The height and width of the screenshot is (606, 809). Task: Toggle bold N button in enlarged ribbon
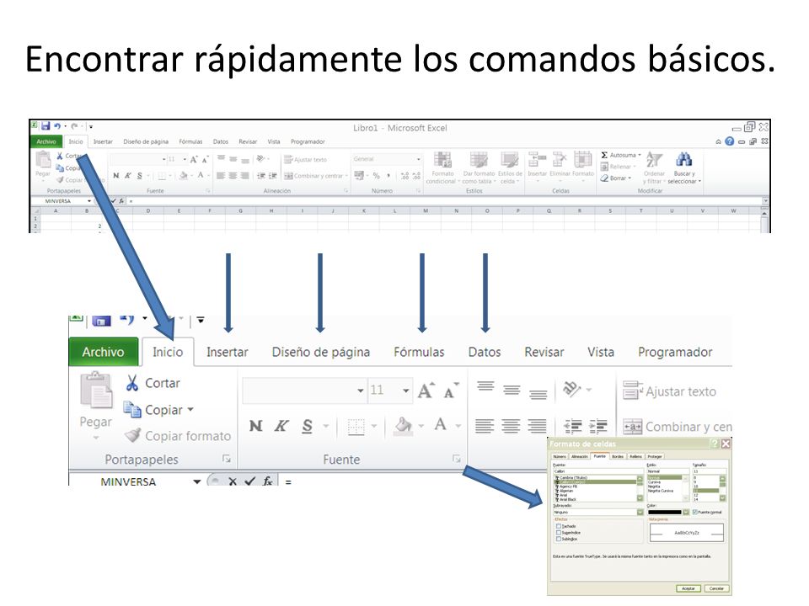pyautogui.click(x=255, y=426)
